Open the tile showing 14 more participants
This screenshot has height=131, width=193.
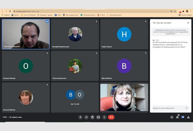click(75, 97)
